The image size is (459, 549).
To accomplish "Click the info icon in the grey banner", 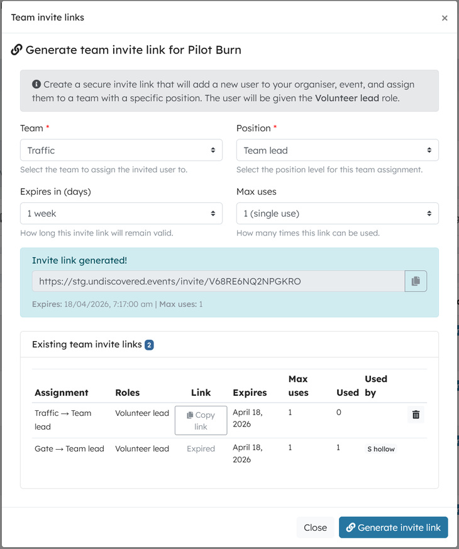I will [x=36, y=84].
